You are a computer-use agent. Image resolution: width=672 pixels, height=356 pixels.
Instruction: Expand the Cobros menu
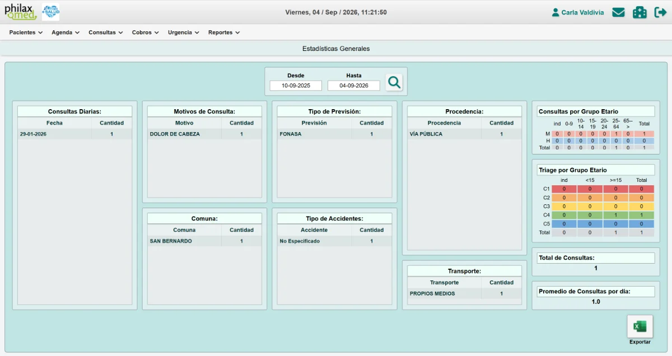click(x=146, y=32)
